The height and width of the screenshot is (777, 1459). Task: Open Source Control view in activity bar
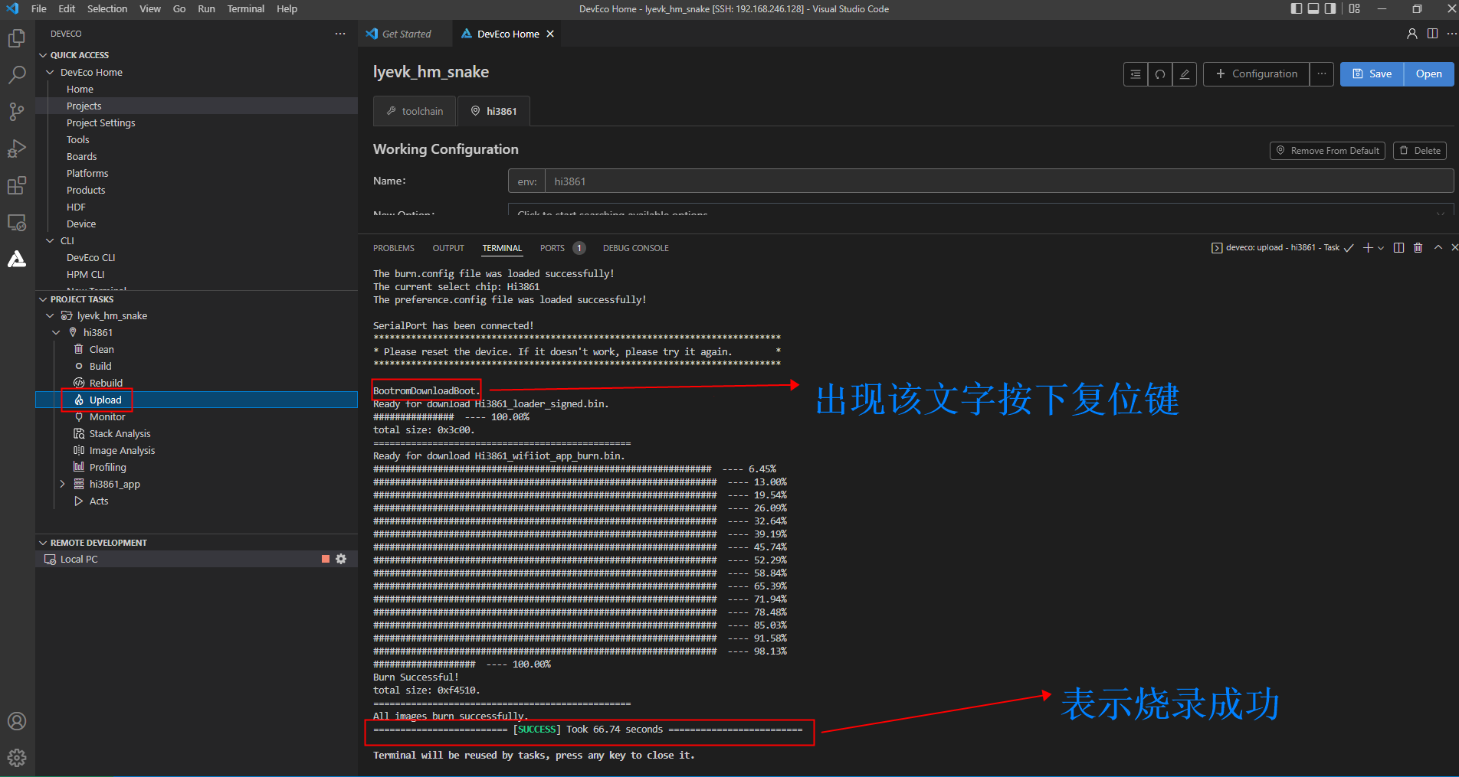(x=17, y=111)
